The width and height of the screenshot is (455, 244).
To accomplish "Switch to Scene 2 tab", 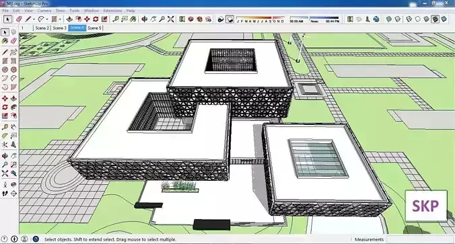I will pos(42,28).
